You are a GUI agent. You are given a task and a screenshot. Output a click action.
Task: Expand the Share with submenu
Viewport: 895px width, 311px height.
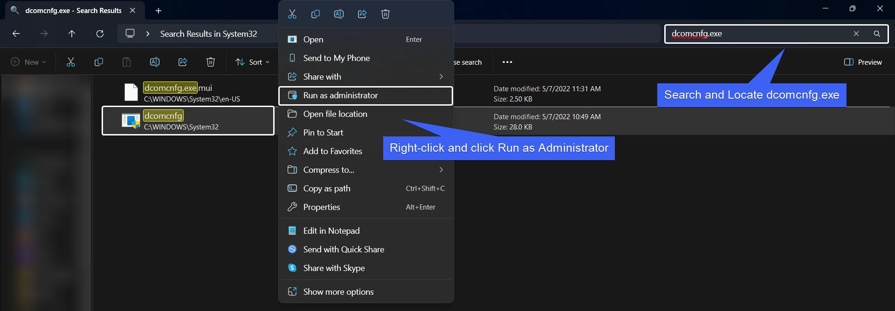[x=366, y=77]
